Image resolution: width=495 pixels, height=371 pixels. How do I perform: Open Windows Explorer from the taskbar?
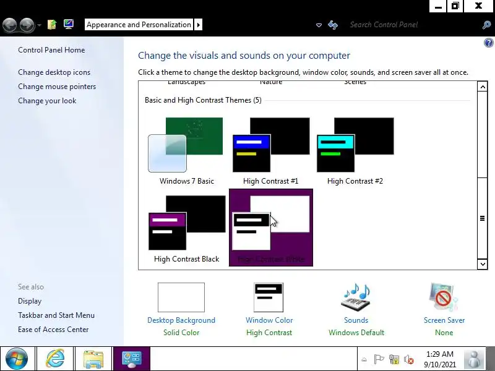[x=93, y=359]
